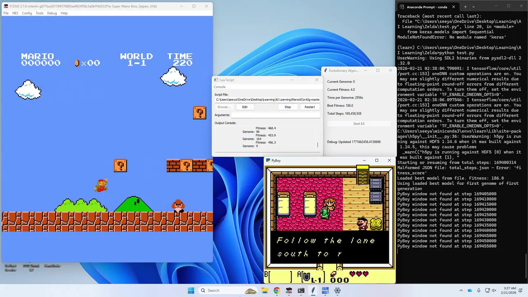Click 'Genome: 96' in Output Console
528x297 pixels.
coord(251,132)
